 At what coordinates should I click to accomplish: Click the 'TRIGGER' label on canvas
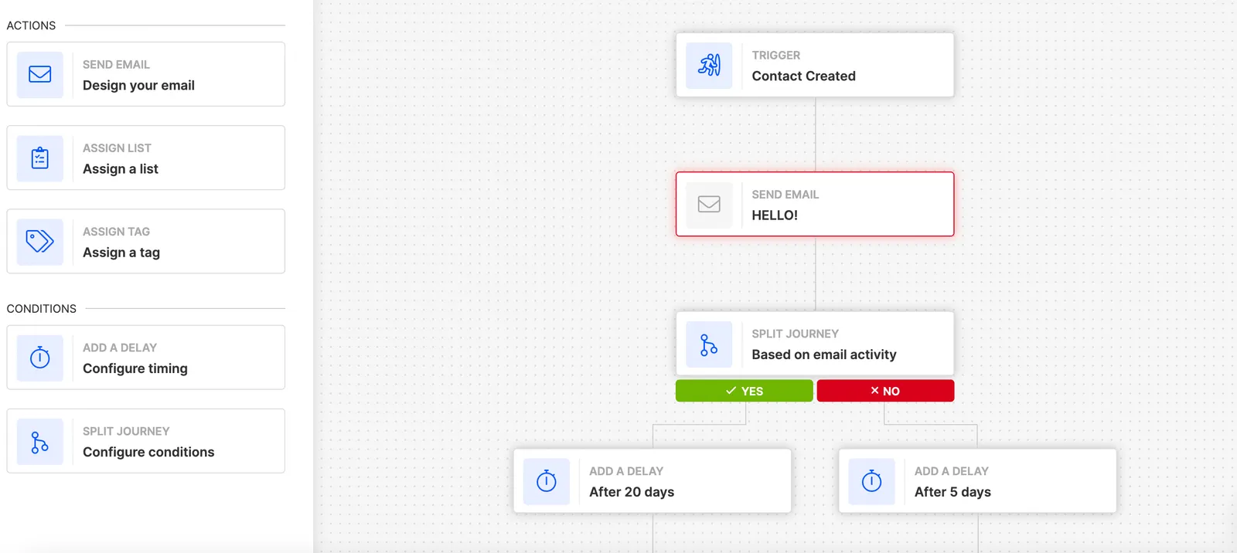point(776,56)
